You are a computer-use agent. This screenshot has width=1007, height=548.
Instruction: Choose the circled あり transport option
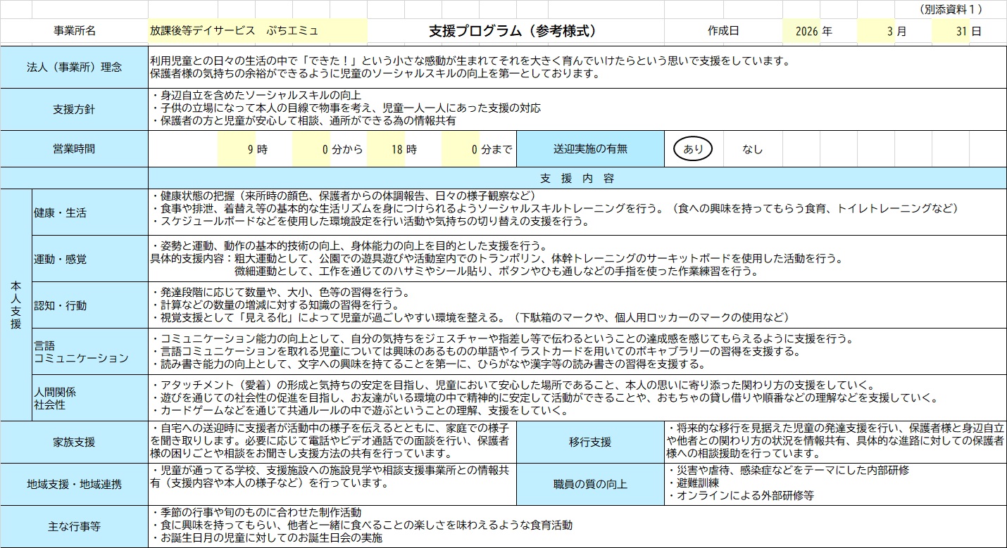[x=693, y=149]
